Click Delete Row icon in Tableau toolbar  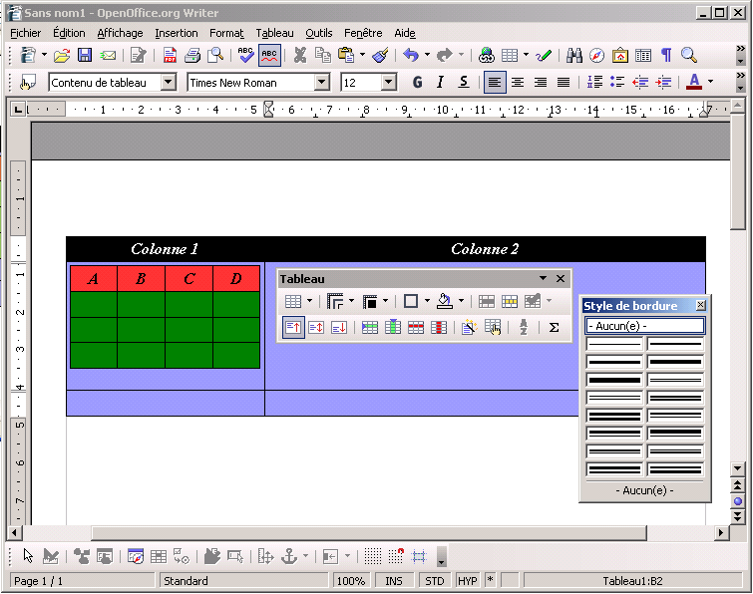pos(416,328)
